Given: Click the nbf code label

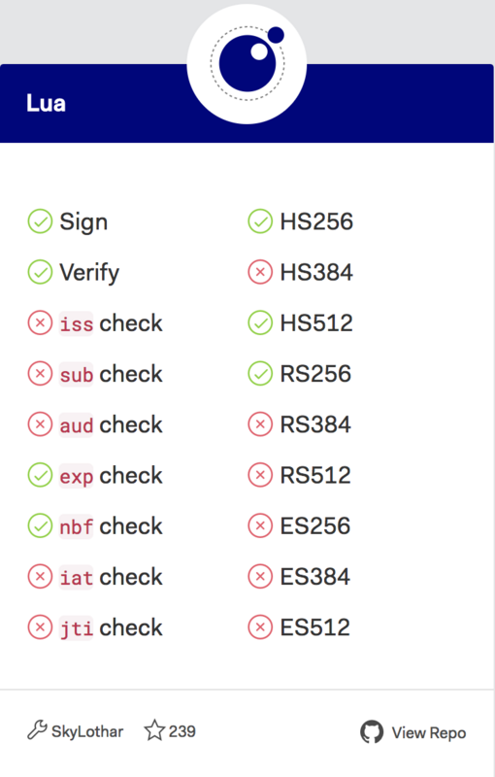Looking at the screenshot, I should click(77, 526).
